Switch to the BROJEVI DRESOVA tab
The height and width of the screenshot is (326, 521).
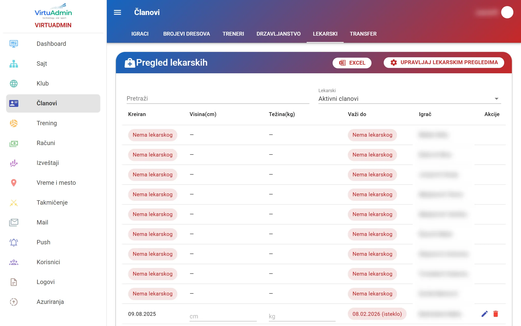pos(186,34)
